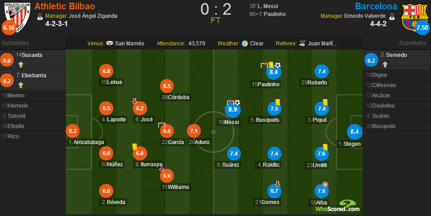Click the green sub-on arrow under Susaeta
Screen dimensions: 431x216
[x=21, y=64]
